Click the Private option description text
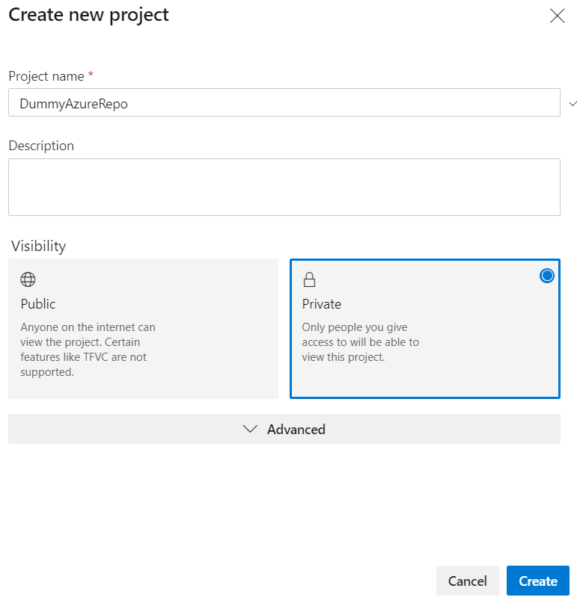This screenshot has height=603, width=577. [x=360, y=342]
